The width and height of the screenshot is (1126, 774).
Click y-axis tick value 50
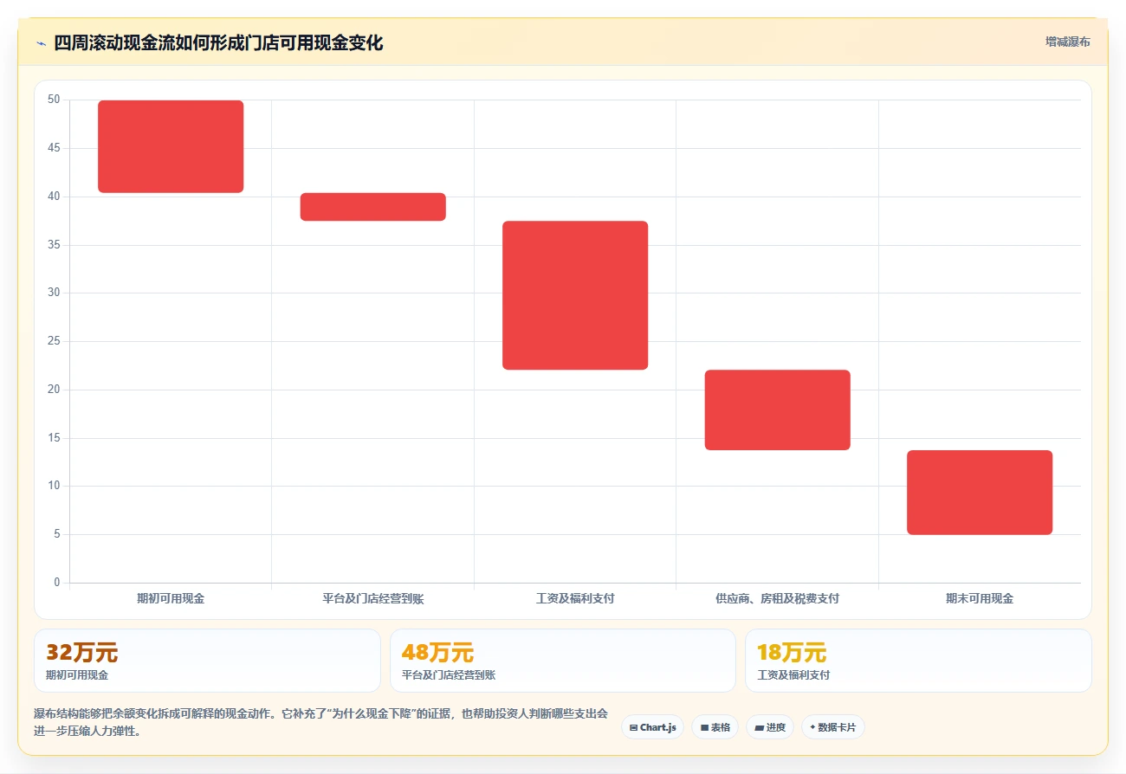(54, 100)
